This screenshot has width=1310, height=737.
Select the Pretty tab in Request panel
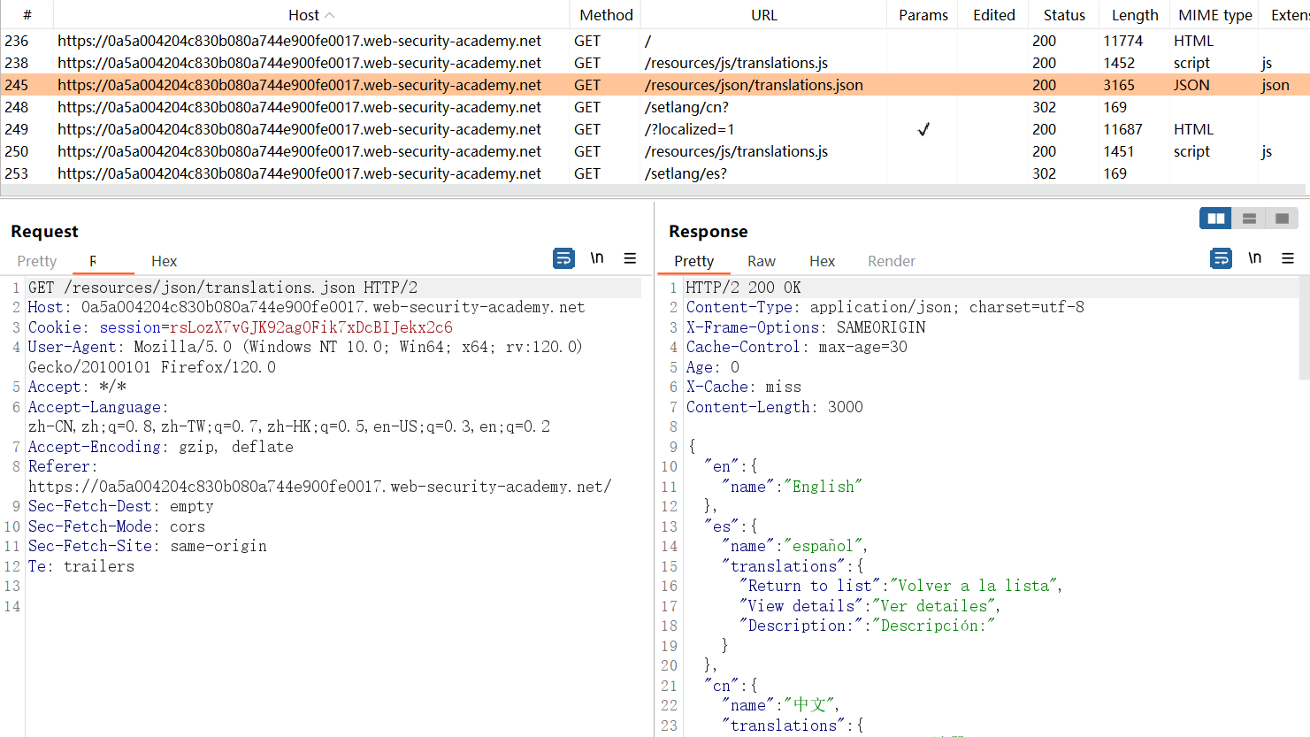(x=37, y=261)
